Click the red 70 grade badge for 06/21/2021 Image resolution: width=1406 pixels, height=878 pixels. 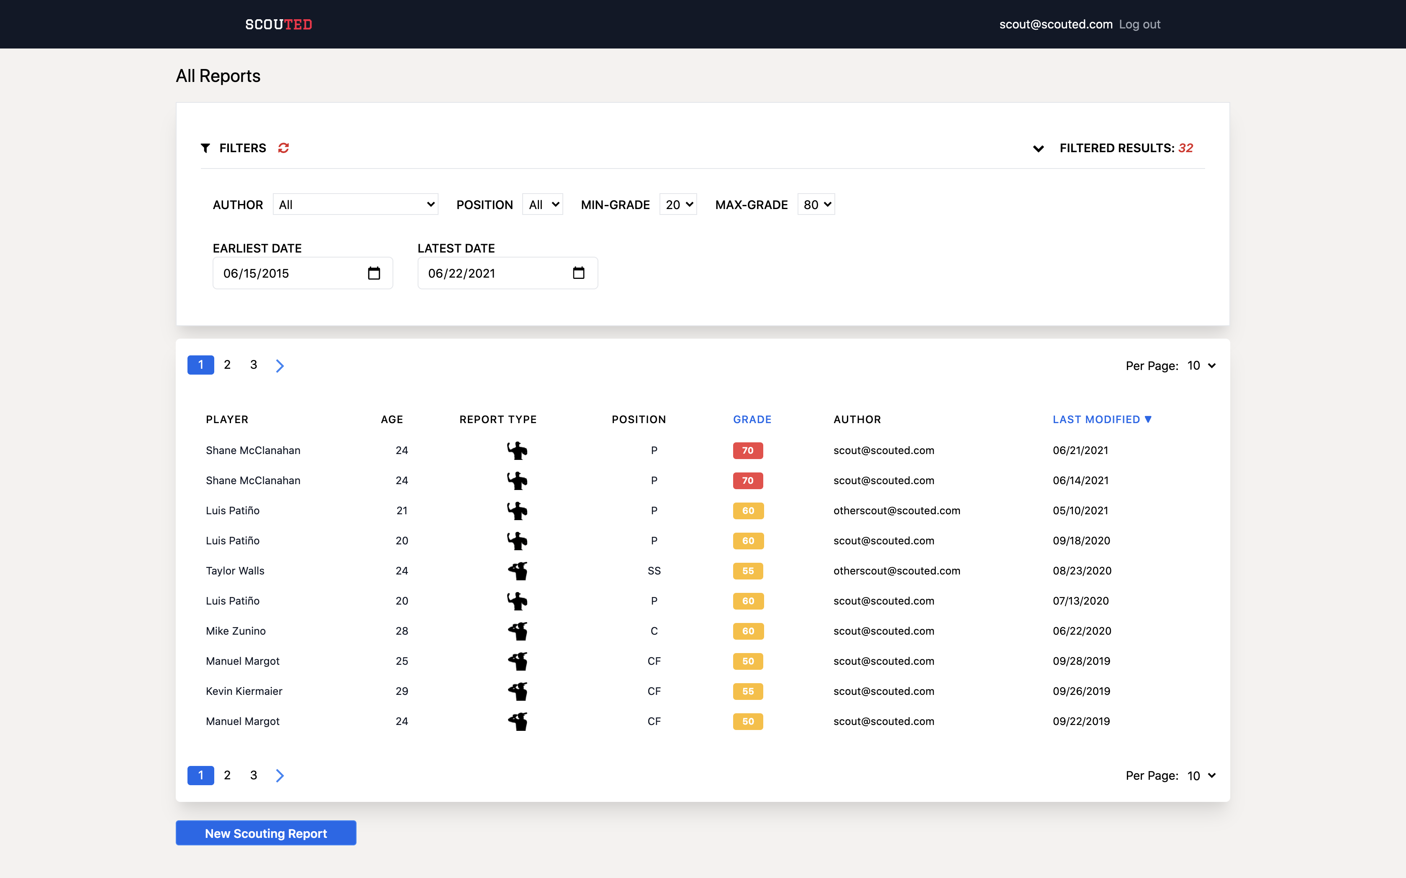coord(748,451)
